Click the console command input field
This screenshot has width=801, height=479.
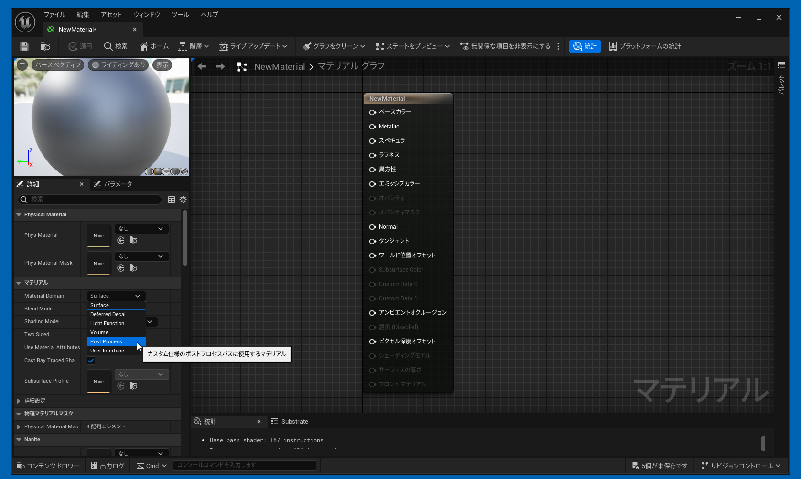[244, 465]
